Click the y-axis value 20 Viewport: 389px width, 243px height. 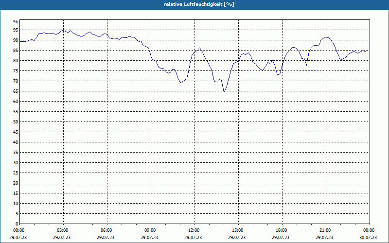coord(16,183)
